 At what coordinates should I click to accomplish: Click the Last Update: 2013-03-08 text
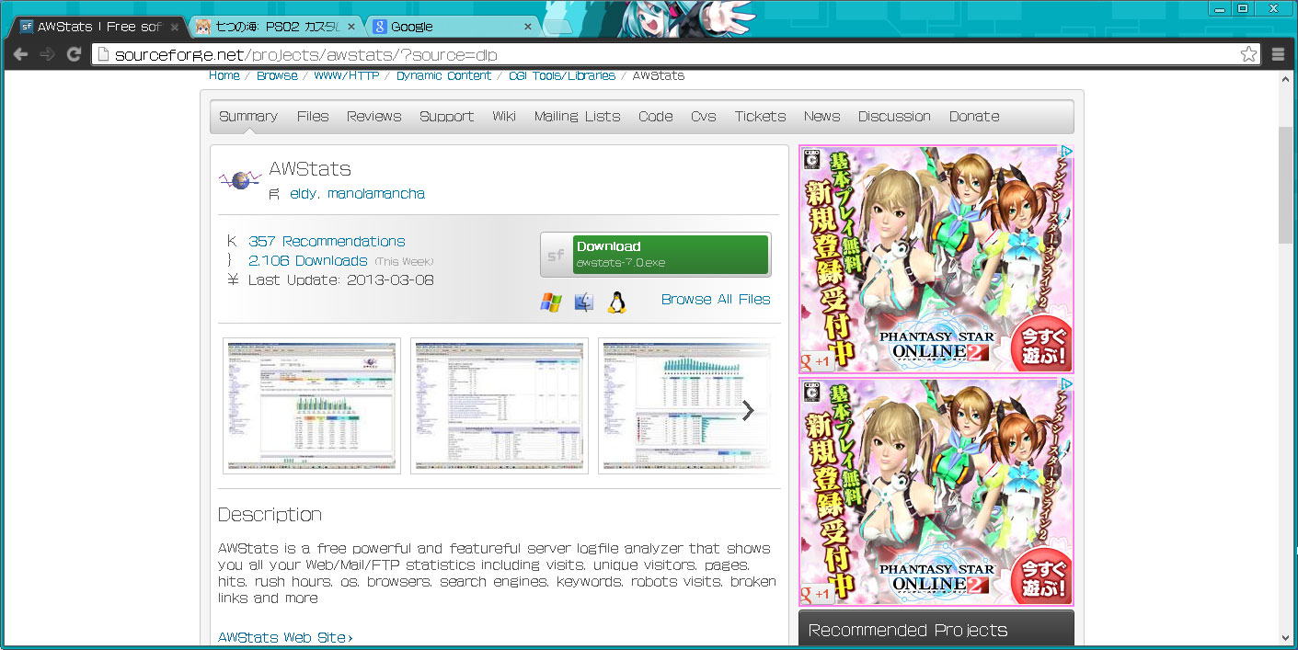[x=341, y=279]
